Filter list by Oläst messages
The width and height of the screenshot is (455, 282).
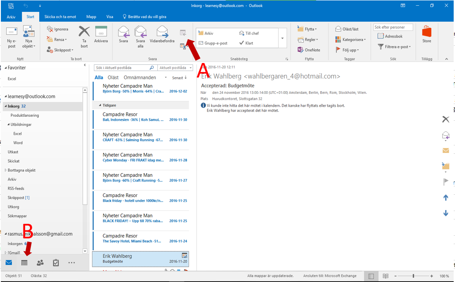(113, 78)
